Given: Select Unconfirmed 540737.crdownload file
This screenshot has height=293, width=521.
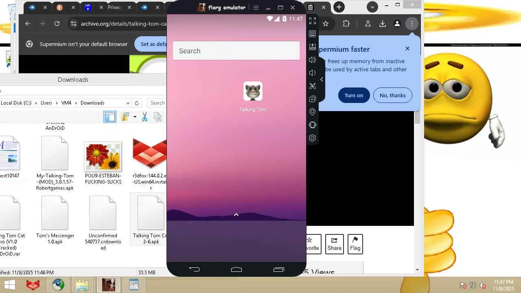Looking at the screenshot, I should click(103, 223).
